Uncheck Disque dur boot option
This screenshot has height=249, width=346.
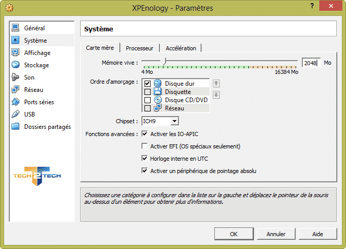tap(148, 84)
